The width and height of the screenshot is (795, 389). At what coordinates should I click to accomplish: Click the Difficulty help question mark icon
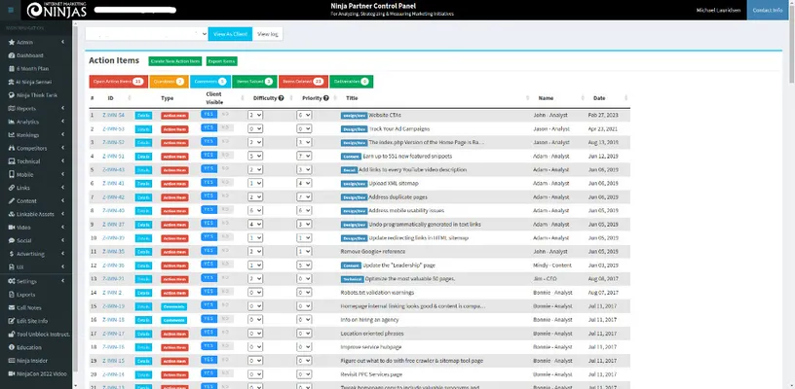coord(282,98)
